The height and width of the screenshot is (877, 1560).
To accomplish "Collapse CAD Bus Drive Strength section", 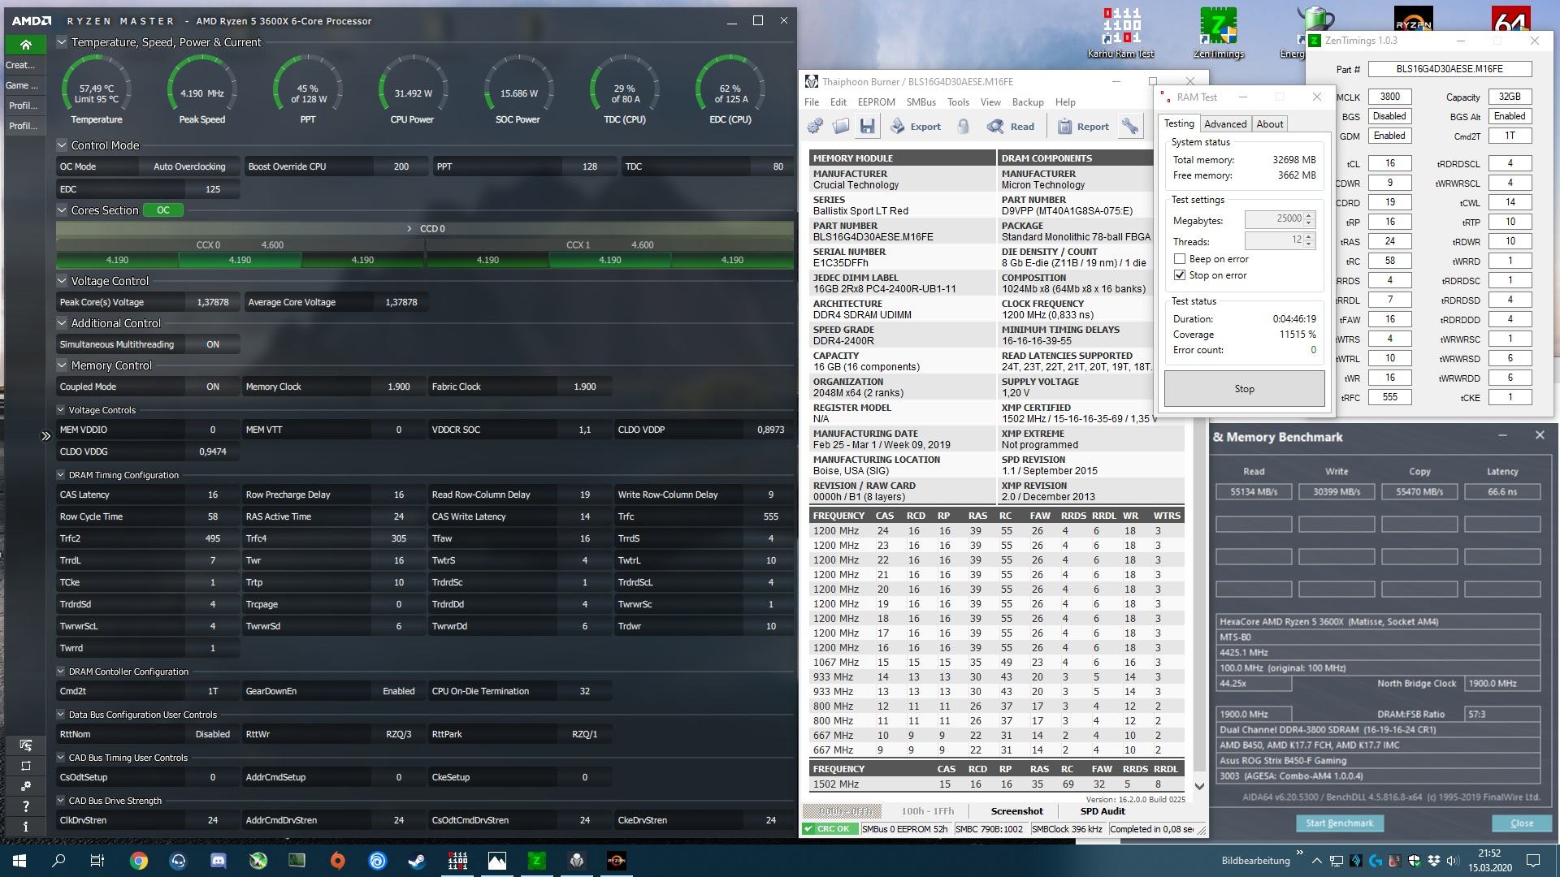I will coord(61,801).
